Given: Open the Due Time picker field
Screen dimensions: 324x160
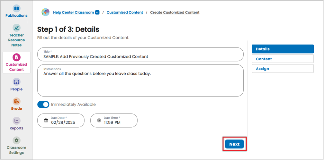Looking at the screenshot, I should (114, 121).
